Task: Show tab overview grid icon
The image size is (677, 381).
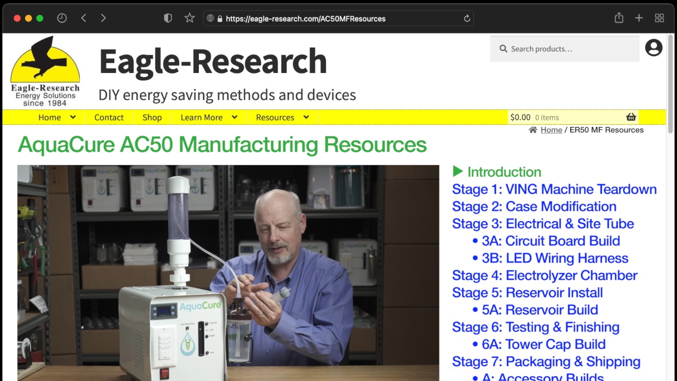Action: tap(660, 18)
